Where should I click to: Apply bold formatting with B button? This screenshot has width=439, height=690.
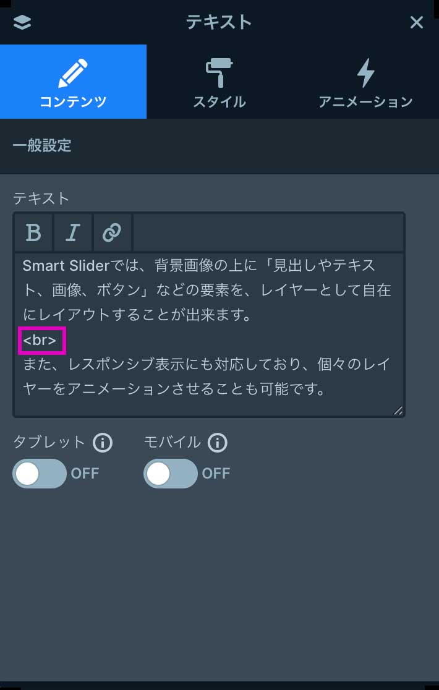click(33, 232)
